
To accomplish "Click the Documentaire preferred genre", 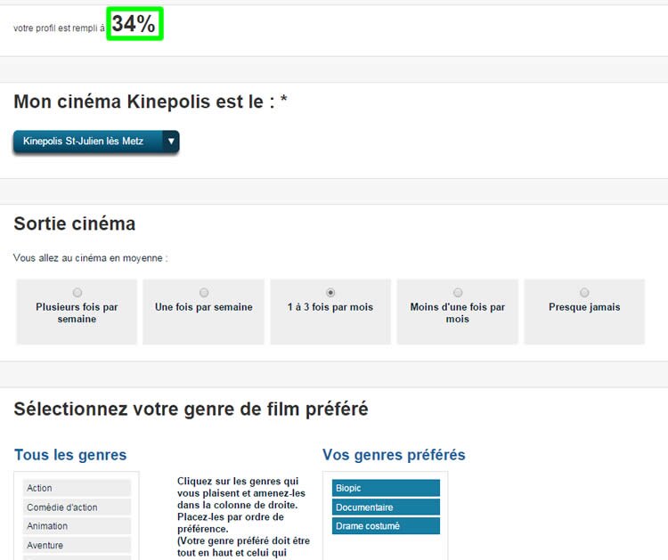I will (x=386, y=507).
